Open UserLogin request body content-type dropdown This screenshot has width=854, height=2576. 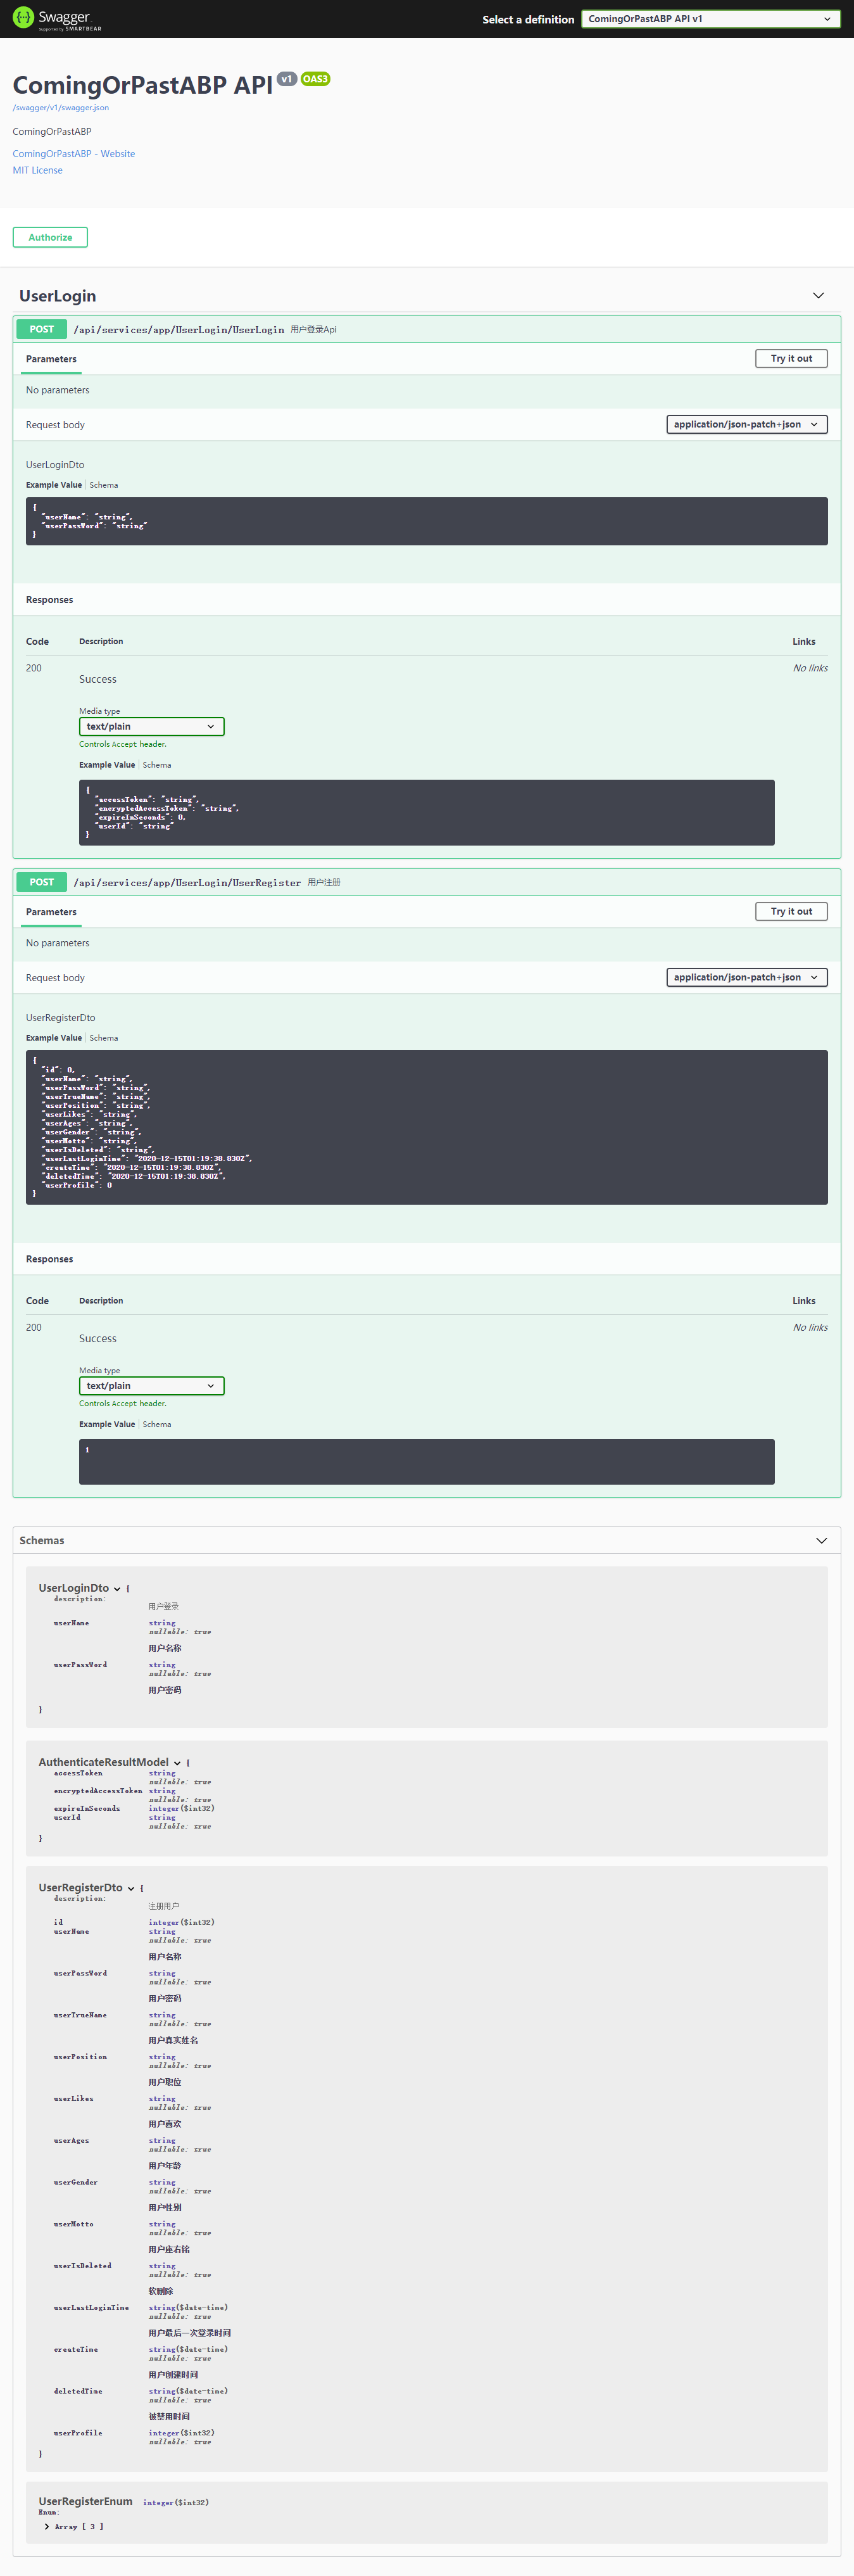point(747,424)
